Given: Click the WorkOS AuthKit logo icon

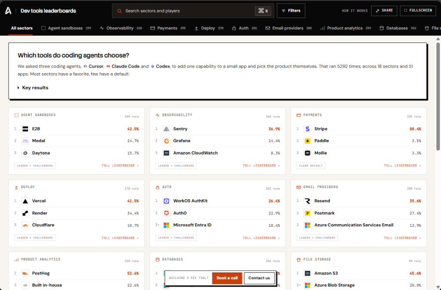Looking at the screenshot, I should 167,201.
